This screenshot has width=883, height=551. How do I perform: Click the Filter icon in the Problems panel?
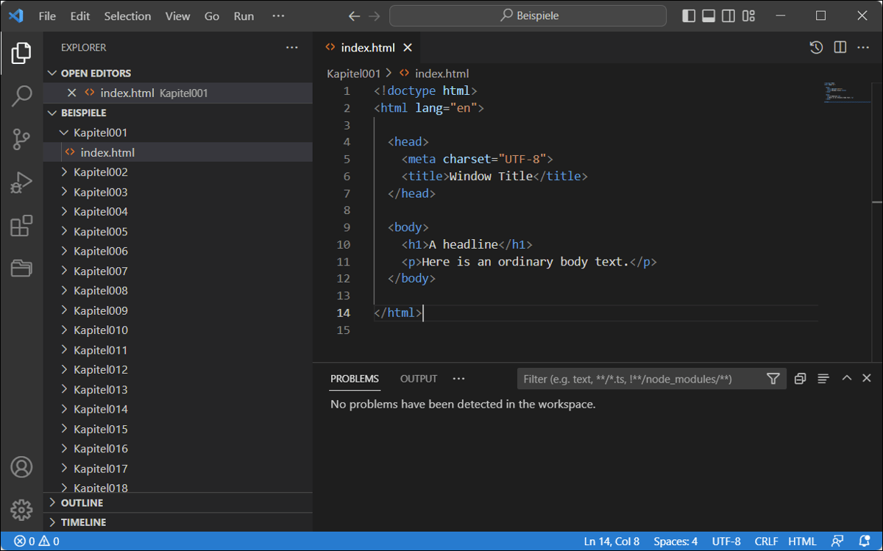point(773,378)
